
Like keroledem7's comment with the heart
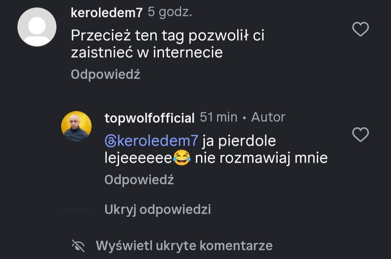coord(360,29)
